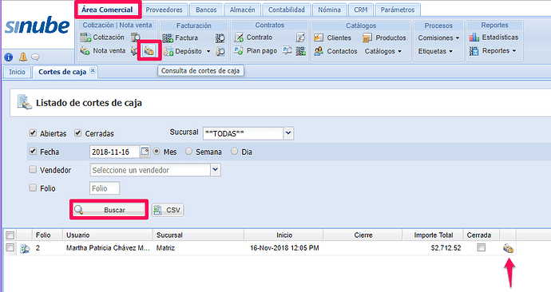Uncheck the Abiertas checkbox

(x=33, y=132)
